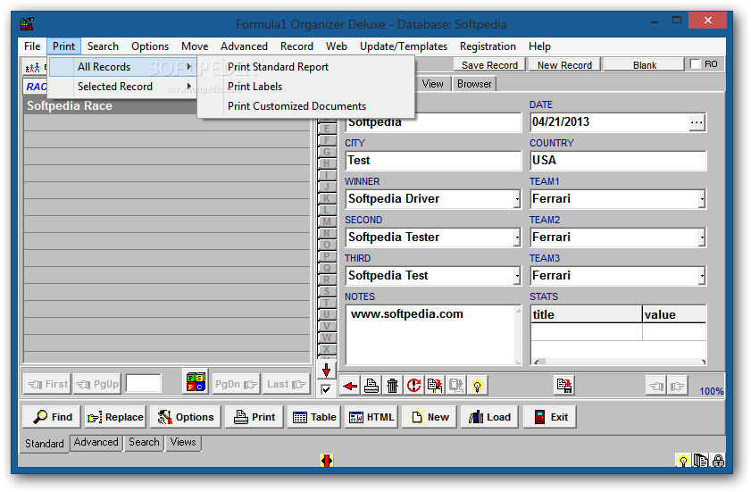
Task: Click the status bar documents icon
Action: pyautogui.click(x=700, y=461)
